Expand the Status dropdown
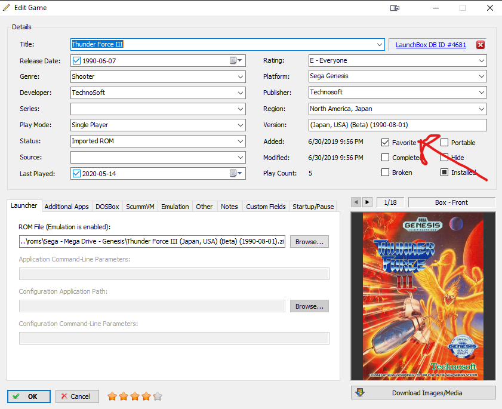Image resolution: width=502 pixels, height=409 pixels. [x=241, y=142]
